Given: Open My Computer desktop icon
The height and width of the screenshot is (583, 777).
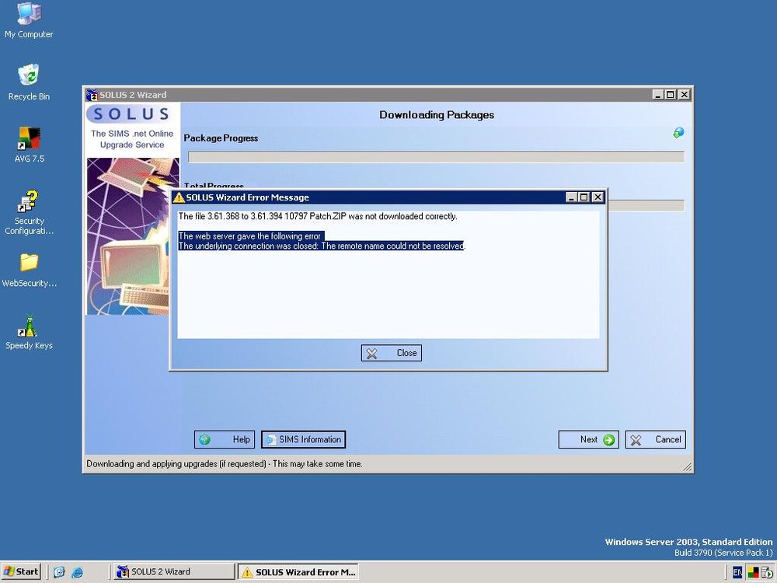Looking at the screenshot, I should tap(29, 20).
